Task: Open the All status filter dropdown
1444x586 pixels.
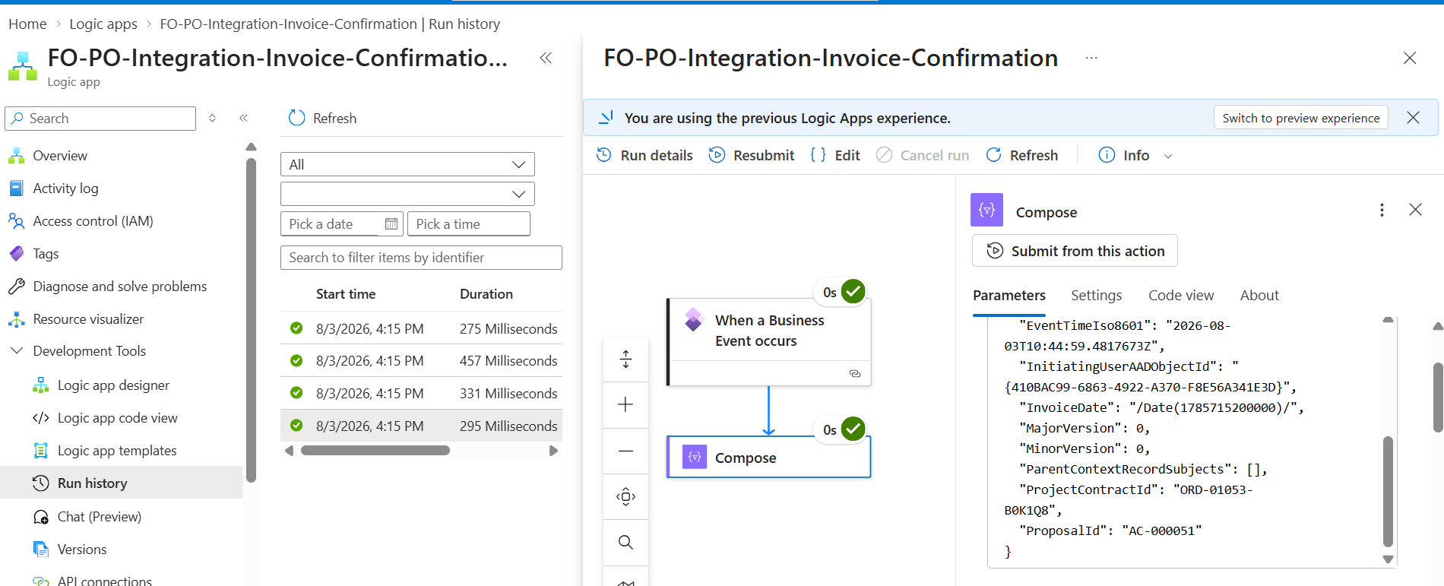Action: 407,164
